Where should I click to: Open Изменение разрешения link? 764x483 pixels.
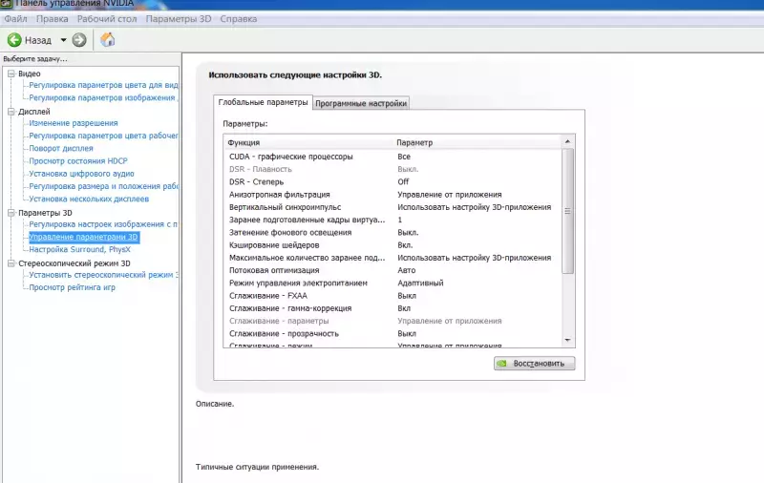click(x=74, y=123)
